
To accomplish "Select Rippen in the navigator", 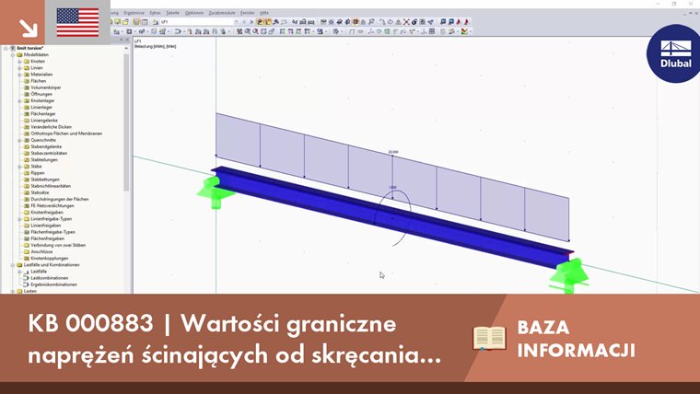I will pyautogui.click(x=38, y=173).
